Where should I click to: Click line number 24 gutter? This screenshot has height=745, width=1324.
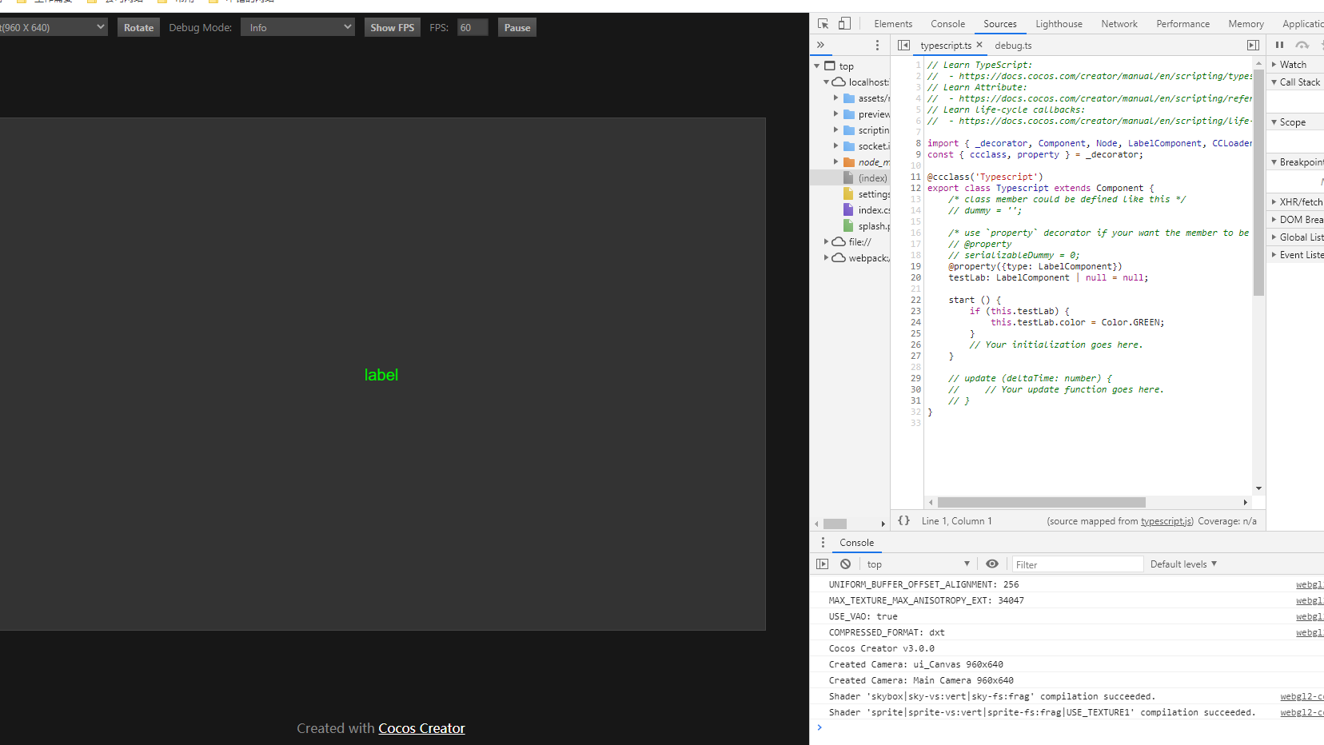(915, 322)
